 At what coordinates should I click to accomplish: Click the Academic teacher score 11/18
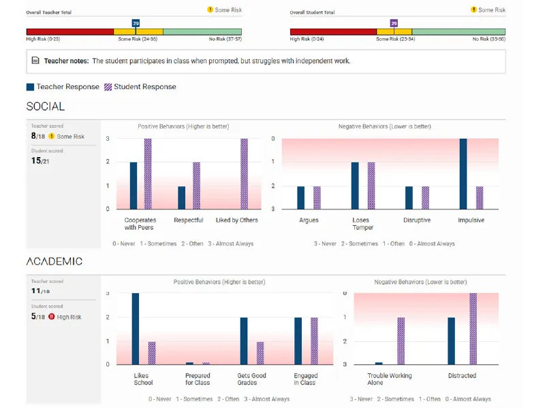[40, 291]
